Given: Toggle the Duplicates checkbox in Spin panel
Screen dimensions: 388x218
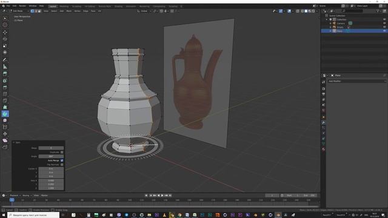Looking at the screenshot, I should [62, 152].
